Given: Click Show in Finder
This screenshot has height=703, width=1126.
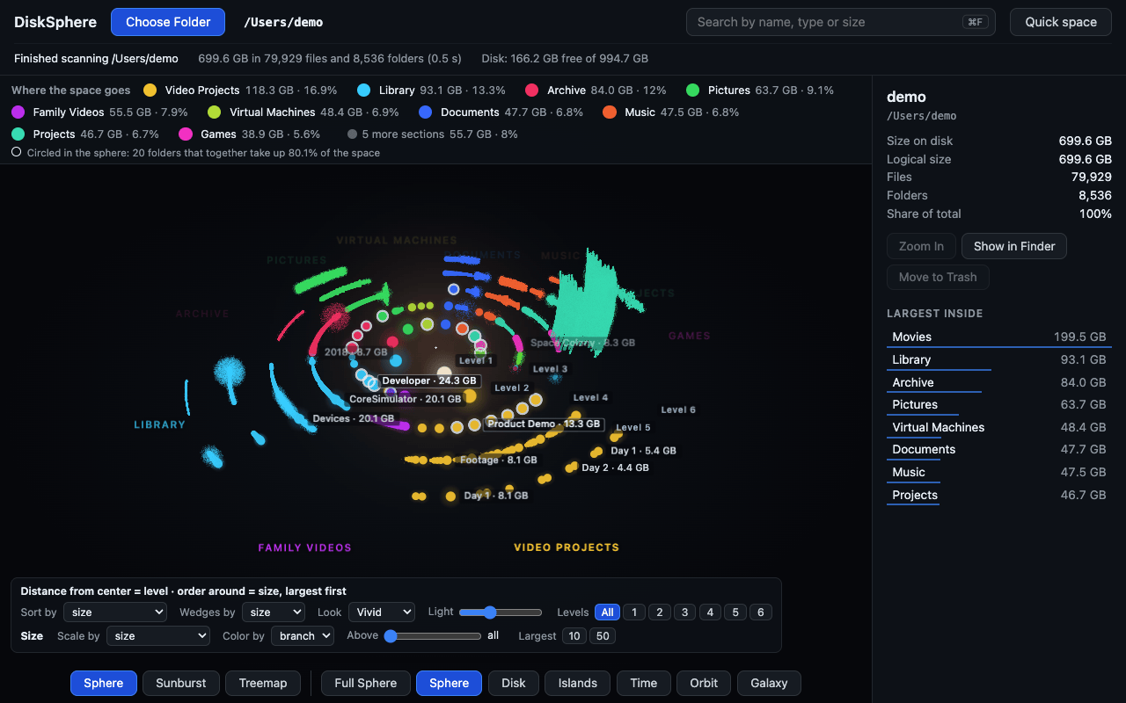Looking at the screenshot, I should click(x=1014, y=246).
